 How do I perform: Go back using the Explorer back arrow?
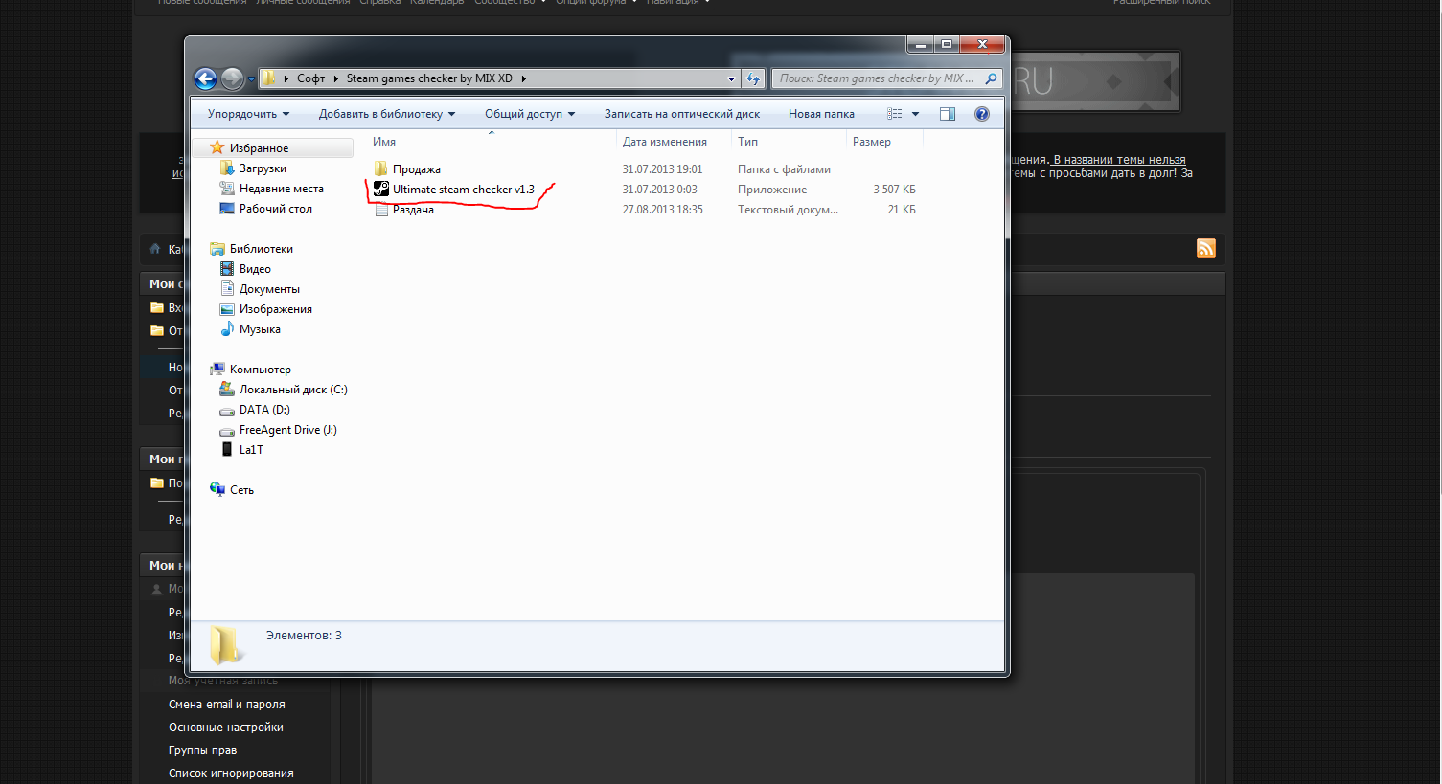(205, 78)
